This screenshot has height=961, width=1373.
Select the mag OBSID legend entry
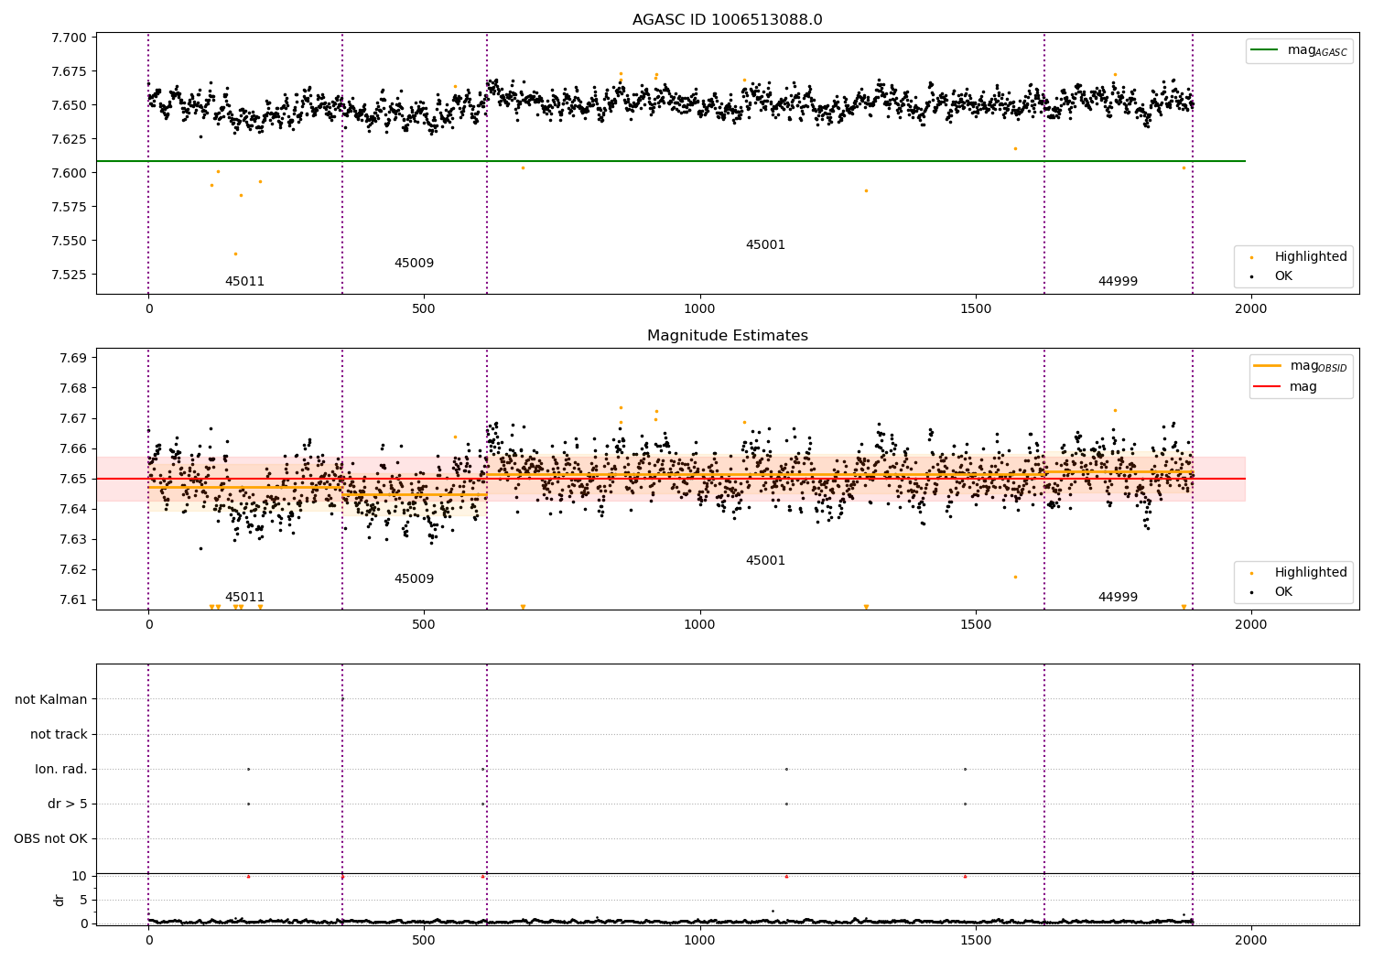click(1300, 366)
